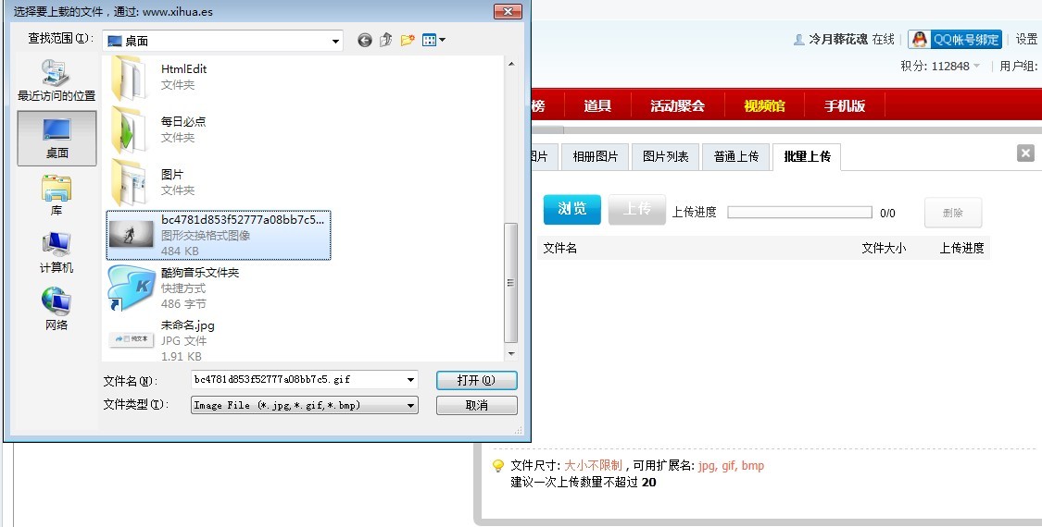Switch to the 普通上传 tab

735,156
